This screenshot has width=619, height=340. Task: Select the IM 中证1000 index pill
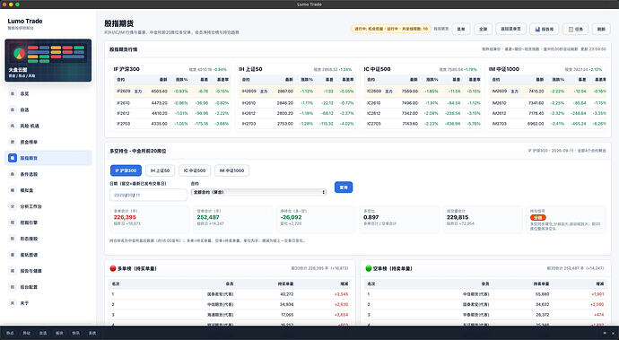(231, 170)
